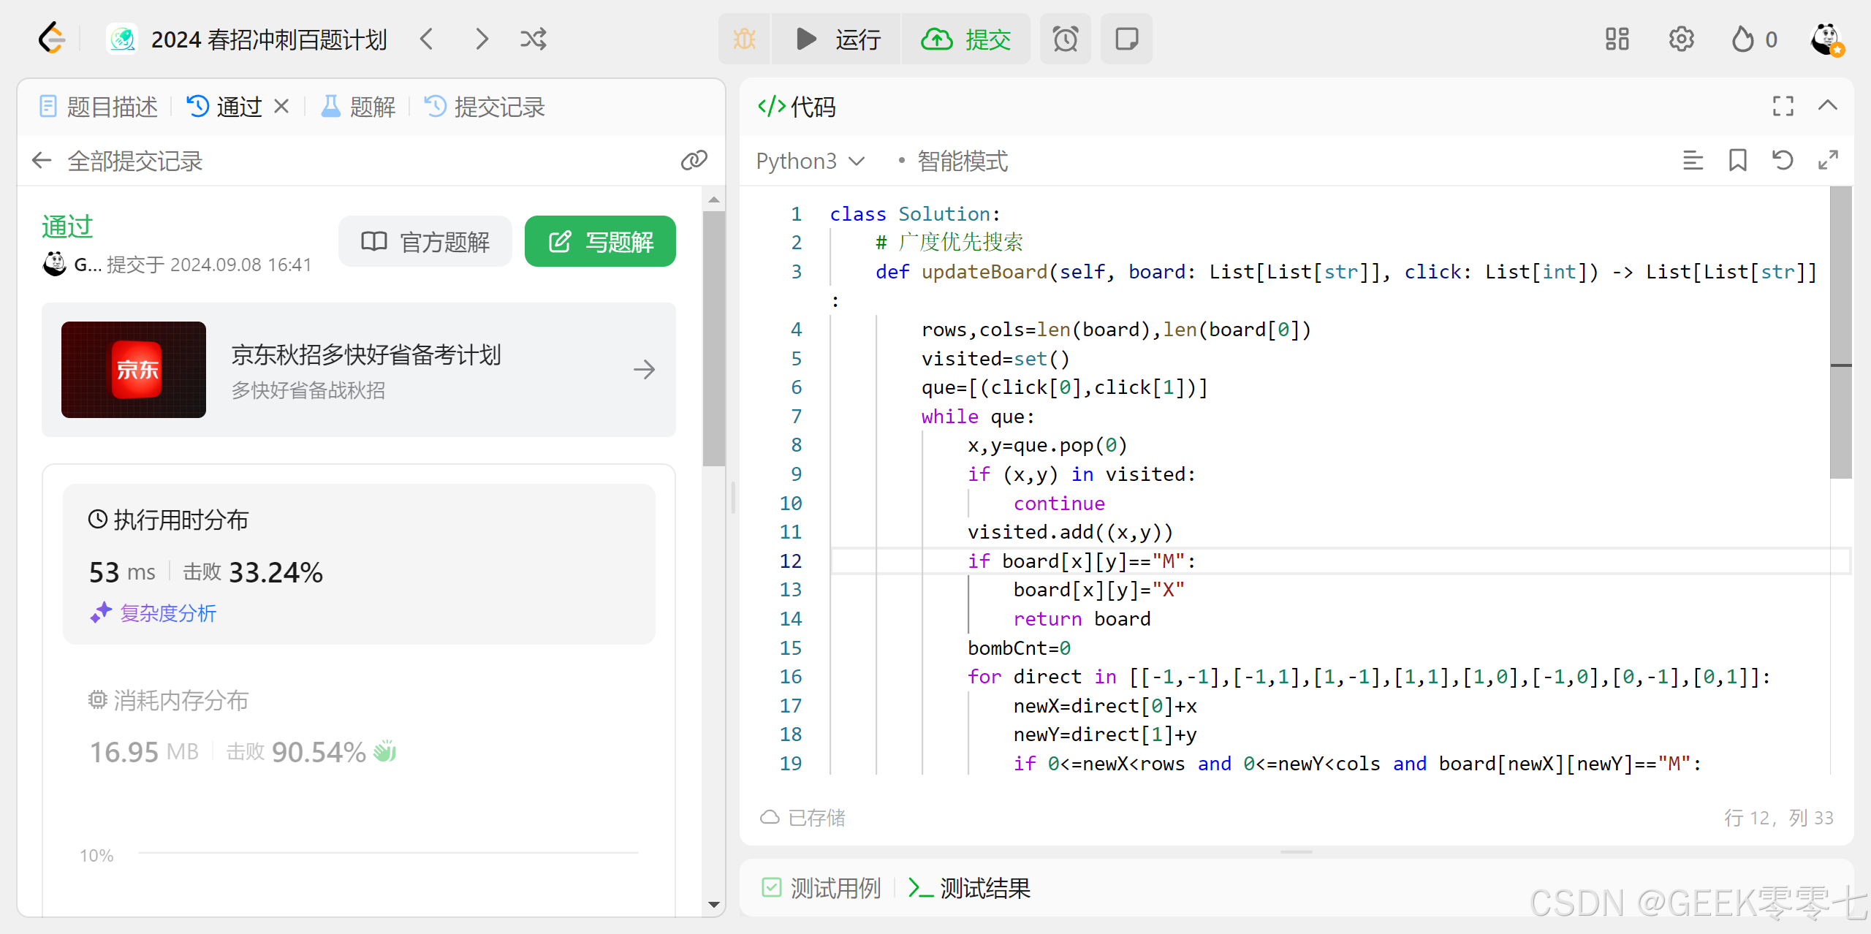The height and width of the screenshot is (934, 1871).
Task: Click the green 写题解 button
Action: (600, 242)
